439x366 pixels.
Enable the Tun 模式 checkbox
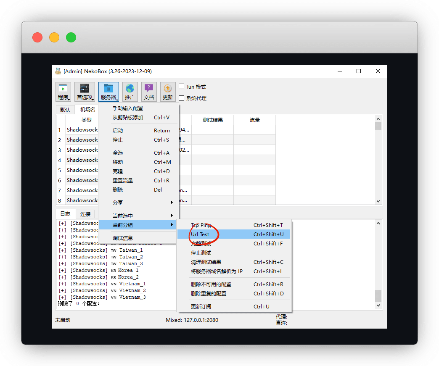[x=182, y=87]
